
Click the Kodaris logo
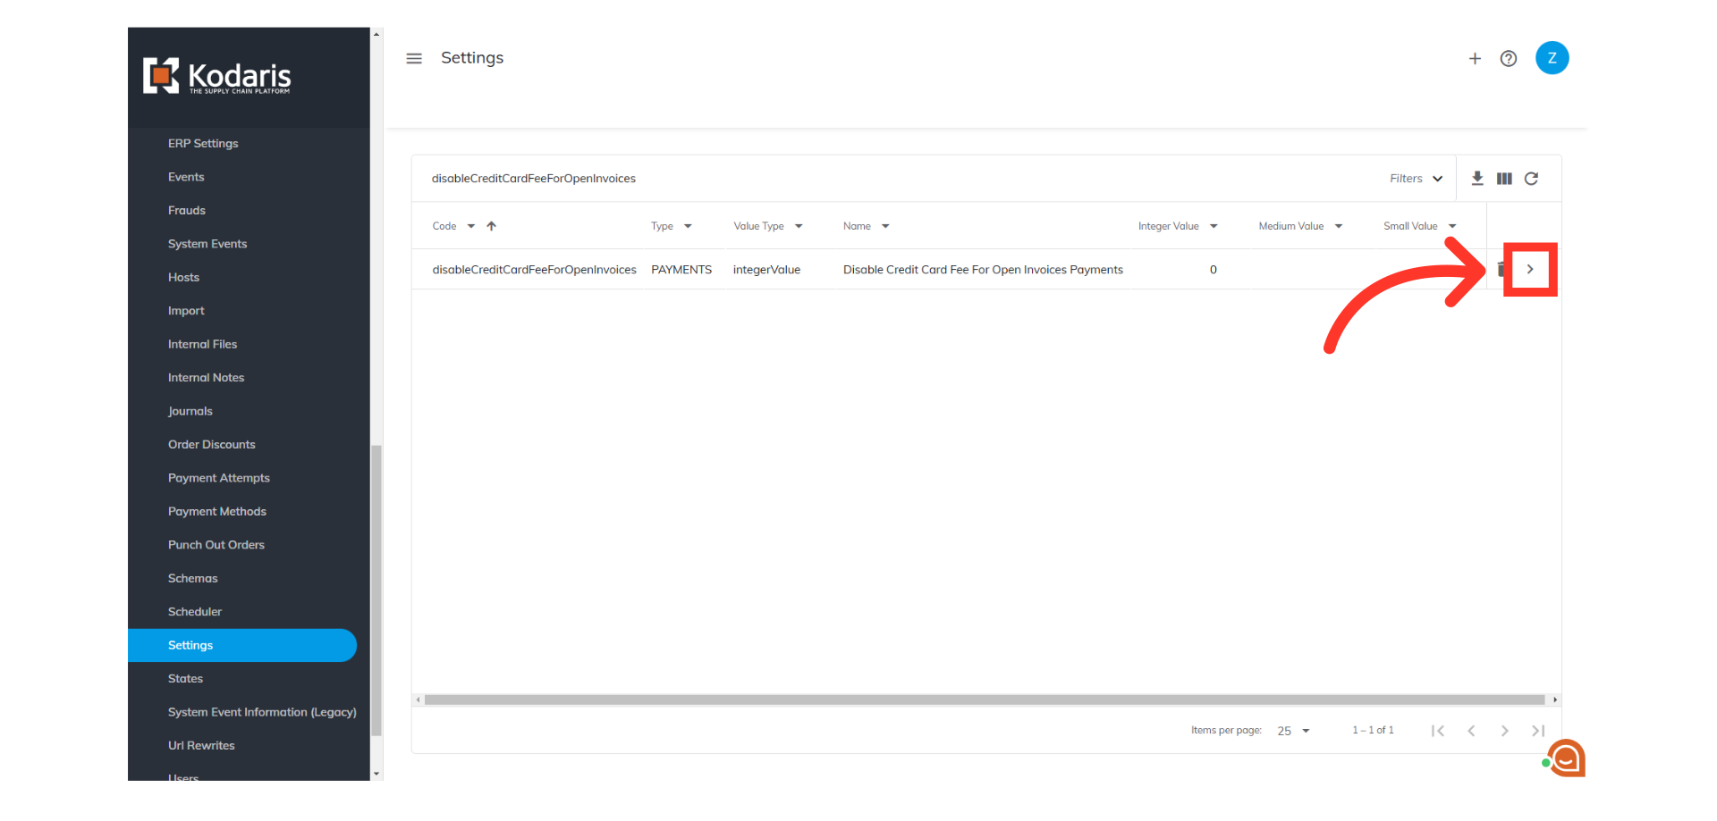(217, 76)
